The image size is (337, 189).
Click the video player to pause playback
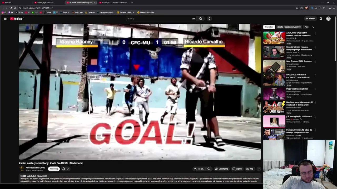click(140, 92)
